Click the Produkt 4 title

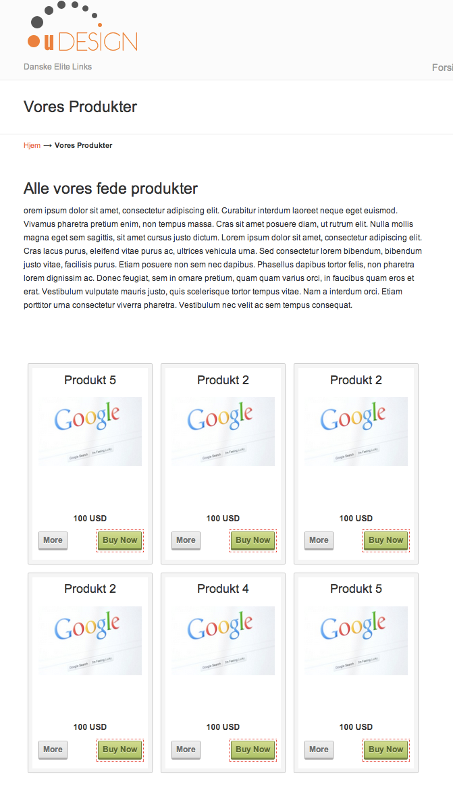223,589
